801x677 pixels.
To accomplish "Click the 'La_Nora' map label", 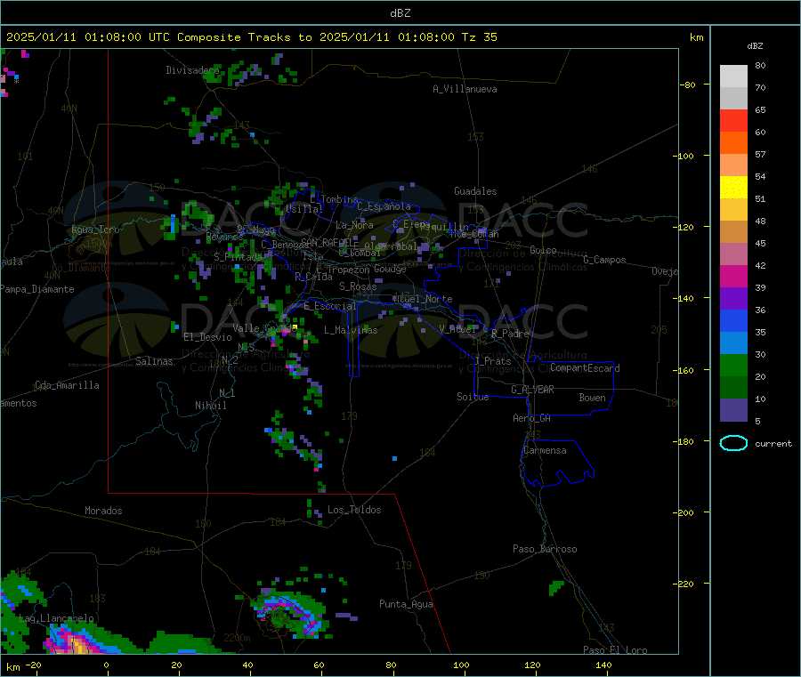I will coord(354,225).
